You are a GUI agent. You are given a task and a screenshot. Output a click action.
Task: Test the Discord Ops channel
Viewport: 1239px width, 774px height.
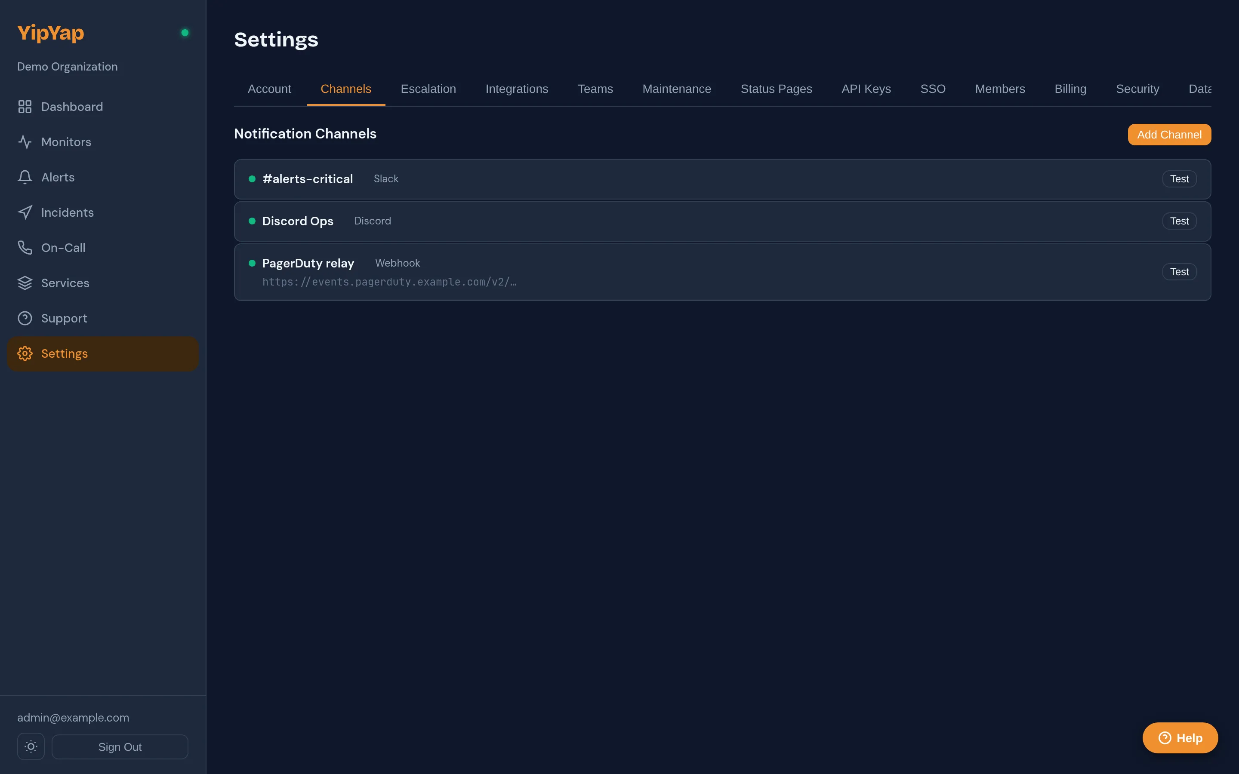point(1179,221)
